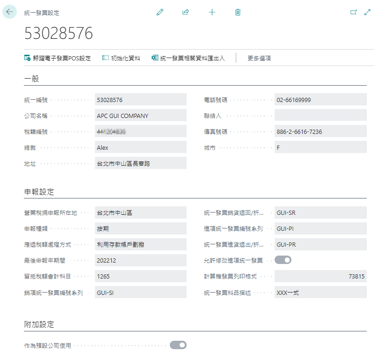Run the 初始化資料 action
The image size is (385, 359).
121,58
